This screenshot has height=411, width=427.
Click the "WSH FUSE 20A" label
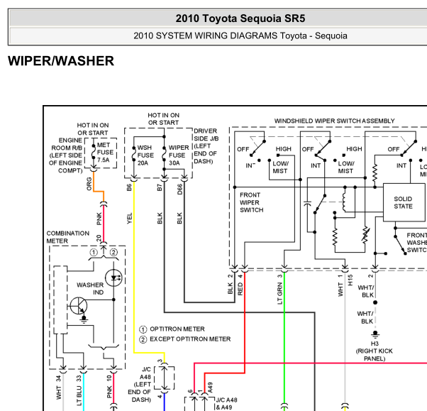coord(145,155)
